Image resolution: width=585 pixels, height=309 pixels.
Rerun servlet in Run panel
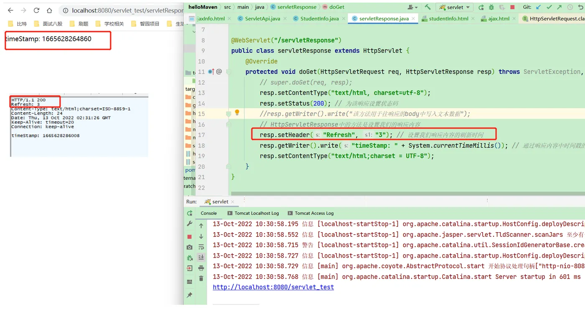tap(189, 213)
